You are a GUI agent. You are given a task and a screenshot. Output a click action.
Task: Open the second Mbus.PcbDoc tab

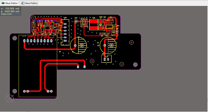pyautogui.click(x=31, y=3)
